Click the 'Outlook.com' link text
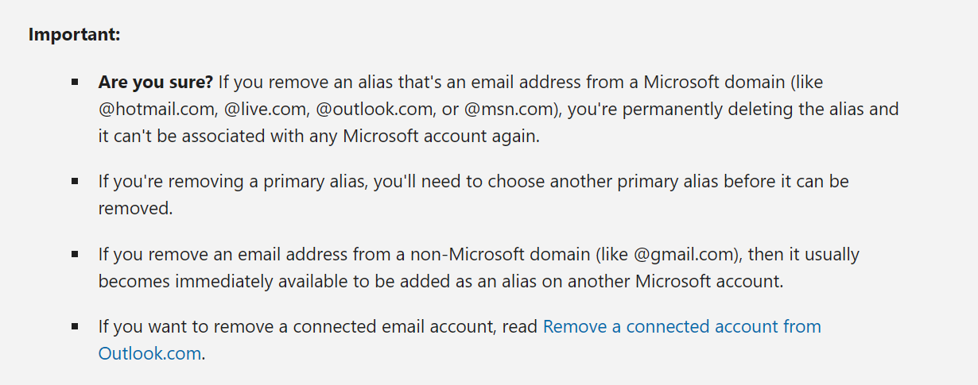The width and height of the screenshot is (978, 385). (x=149, y=353)
